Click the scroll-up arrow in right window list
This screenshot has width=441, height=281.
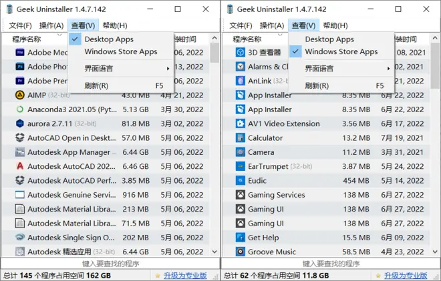(435, 38)
